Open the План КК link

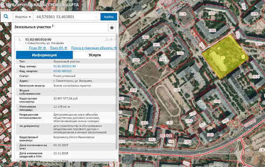click(58, 48)
